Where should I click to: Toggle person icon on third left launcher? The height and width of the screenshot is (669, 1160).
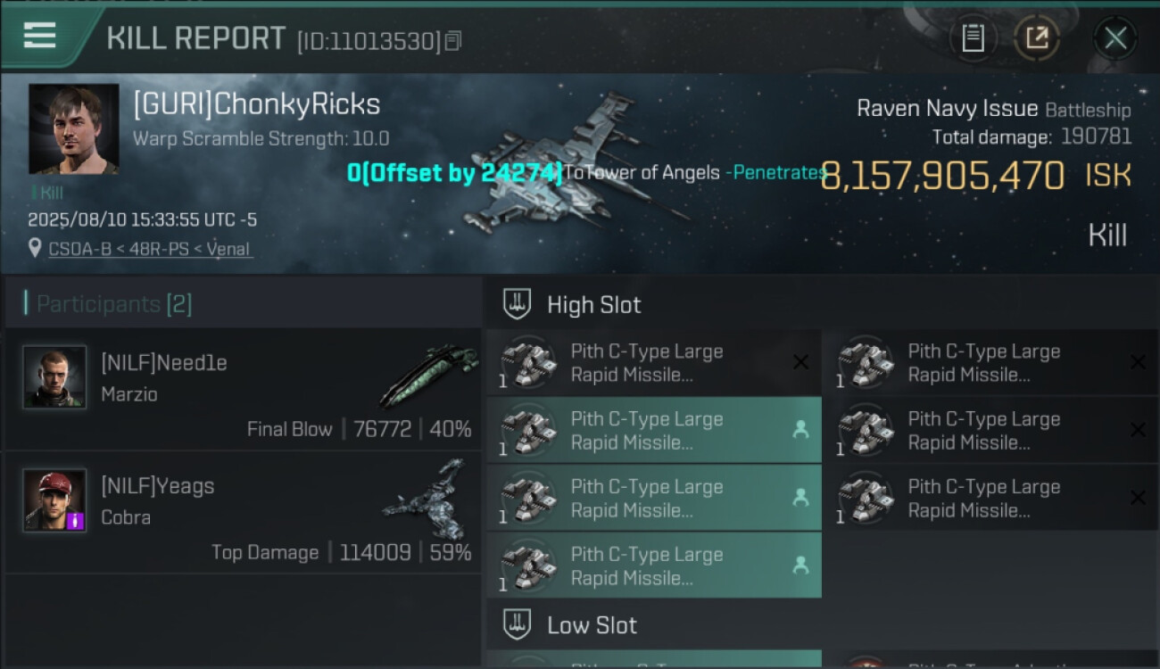coord(800,498)
